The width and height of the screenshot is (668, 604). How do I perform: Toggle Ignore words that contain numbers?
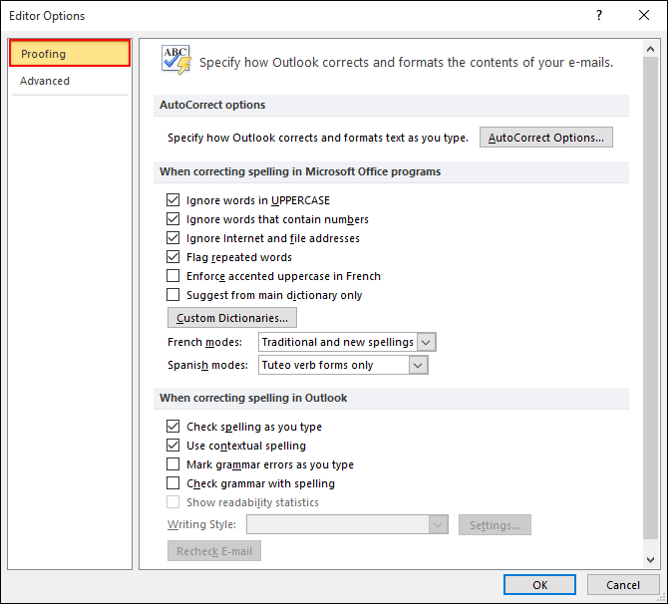[172, 219]
